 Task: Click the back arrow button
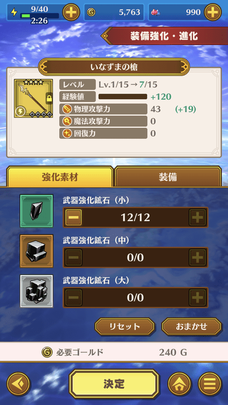tap(19, 384)
